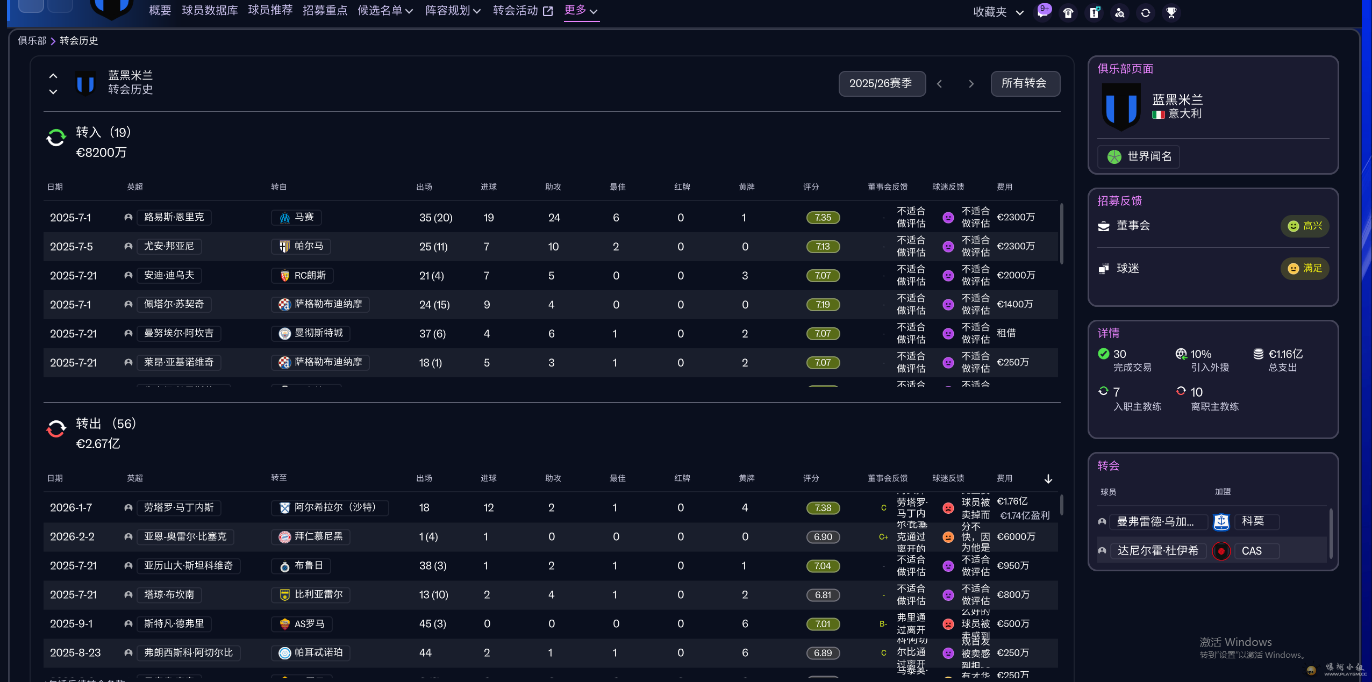Click the 转出 table vertical scrollbar
Viewport: 1372px width, 682px height.
(x=1061, y=505)
